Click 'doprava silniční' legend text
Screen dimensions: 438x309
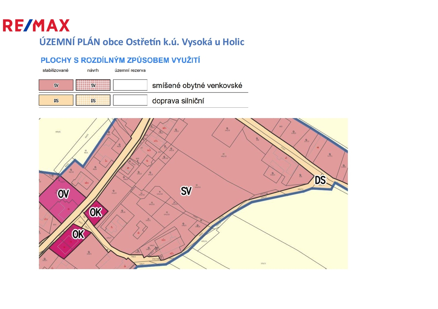(178, 101)
